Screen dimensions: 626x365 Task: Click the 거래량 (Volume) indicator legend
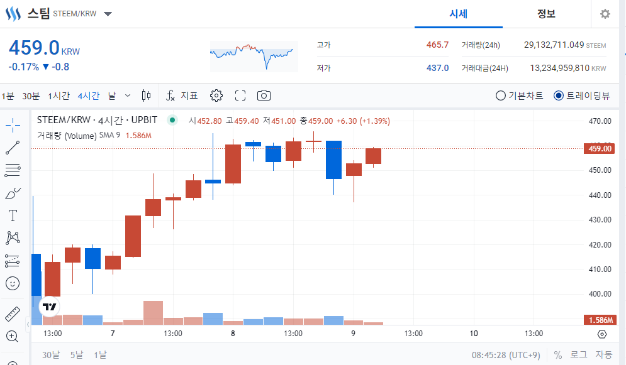click(67, 136)
